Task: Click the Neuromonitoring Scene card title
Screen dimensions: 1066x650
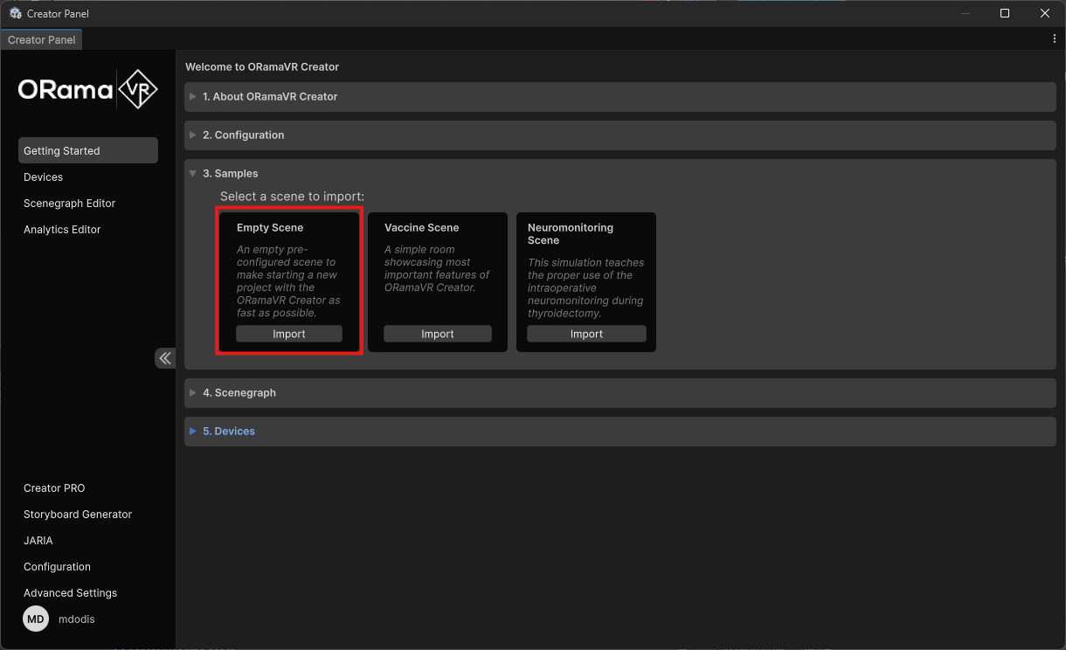Action: (571, 233)
